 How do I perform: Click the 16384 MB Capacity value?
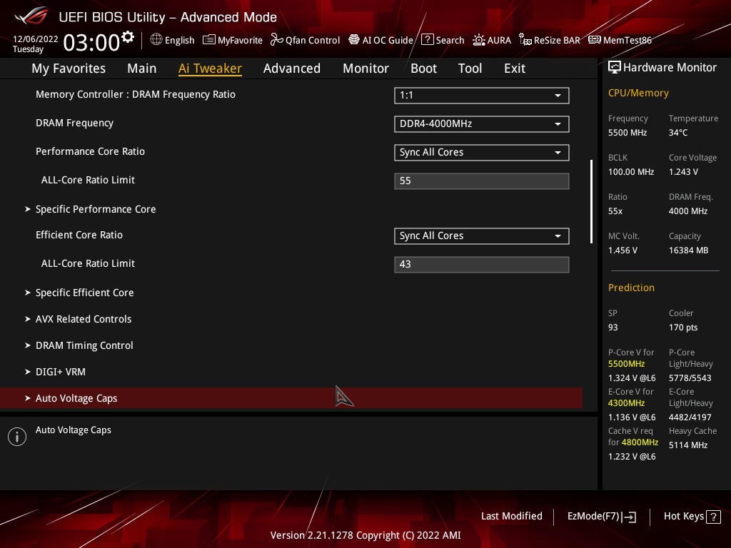pyautogui.click(x=689, y=250)
